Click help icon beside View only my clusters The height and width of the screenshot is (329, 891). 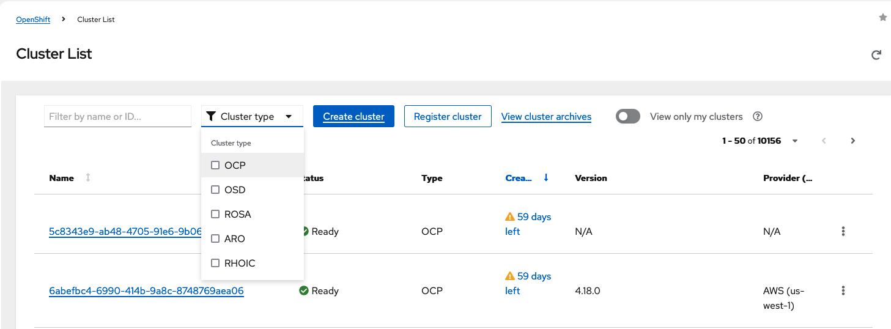click(758, 116)
